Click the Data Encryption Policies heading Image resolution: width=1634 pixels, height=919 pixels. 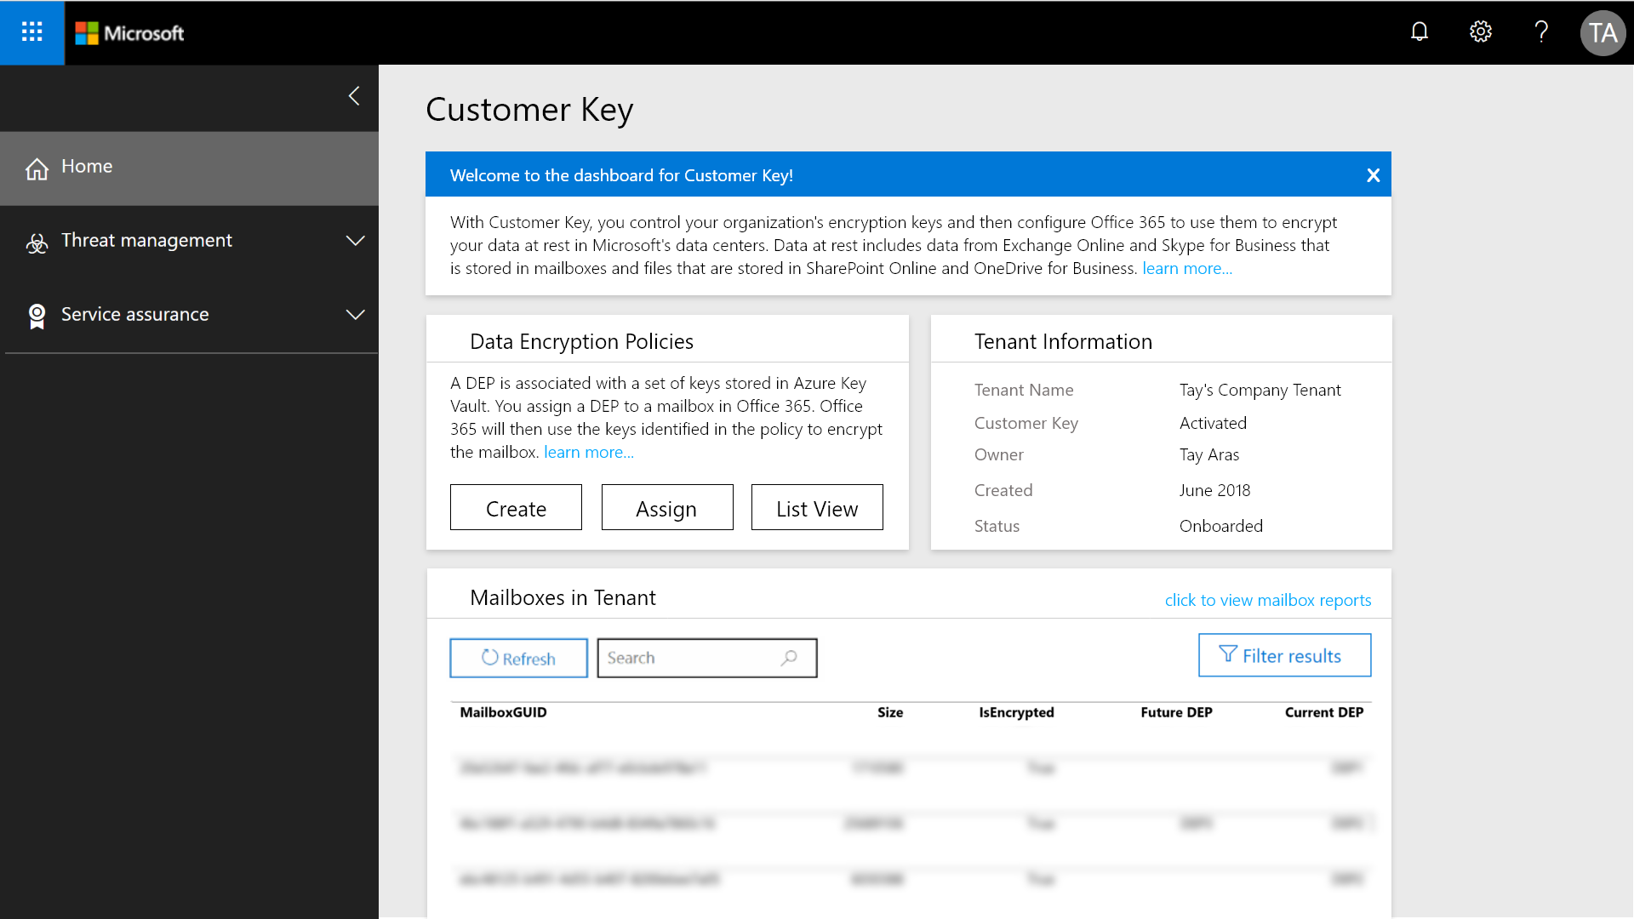(x=581, y=342)
